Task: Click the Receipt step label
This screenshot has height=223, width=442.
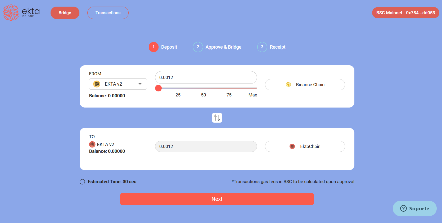Action: pyautogui.click(x=278, y=47)
